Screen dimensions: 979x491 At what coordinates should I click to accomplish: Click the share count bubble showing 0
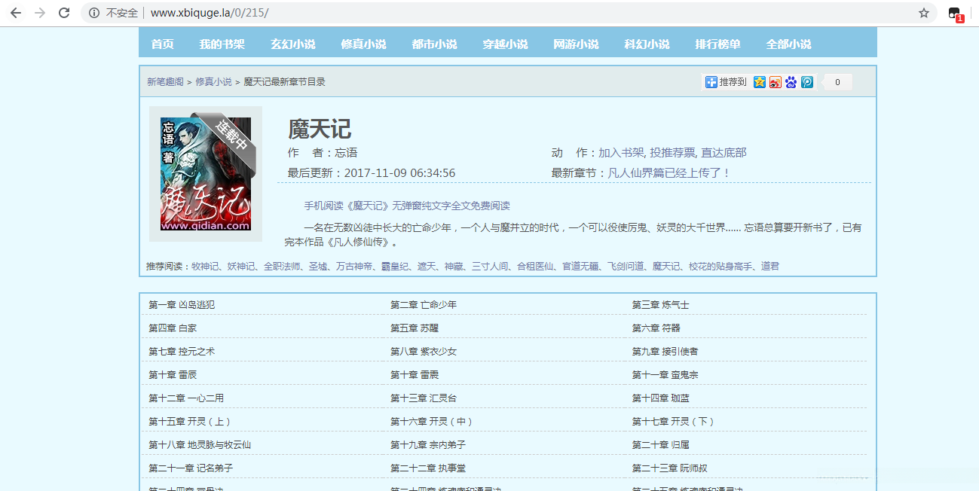[x=836, y=82]
